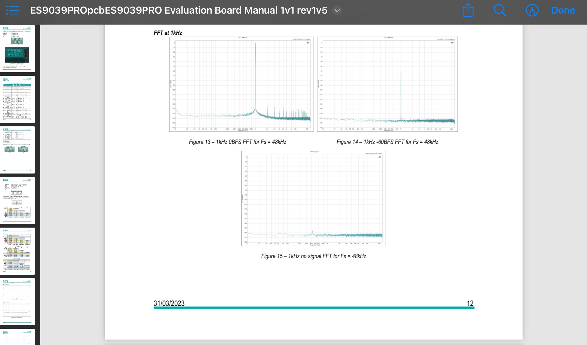Open the partially visible last thumbnail
This screenshot has width=587, height=345.
(x=17, y=337)
